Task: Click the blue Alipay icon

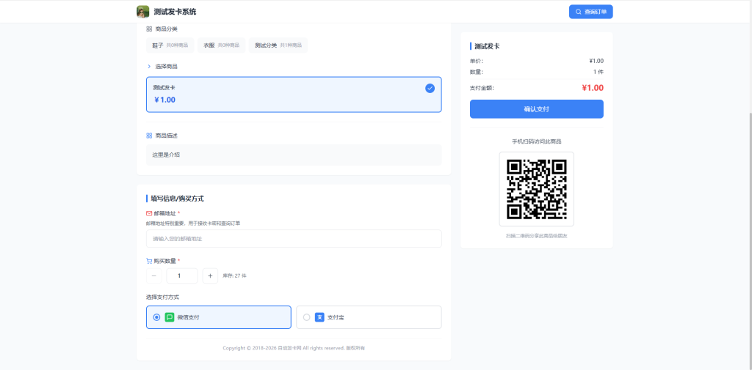Action: (319, 317)
